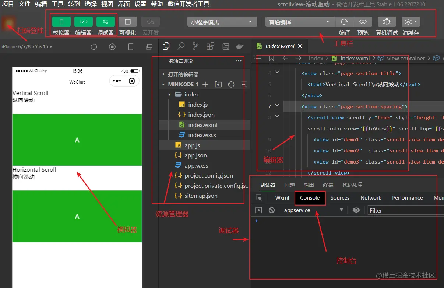Toggle the 调试器 debugger panel button

106,22
